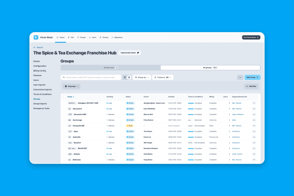The width and height of the screenshot is (294, 196).
Task: Open row actions menu for Abingdon
Action: tap(254, 103)
